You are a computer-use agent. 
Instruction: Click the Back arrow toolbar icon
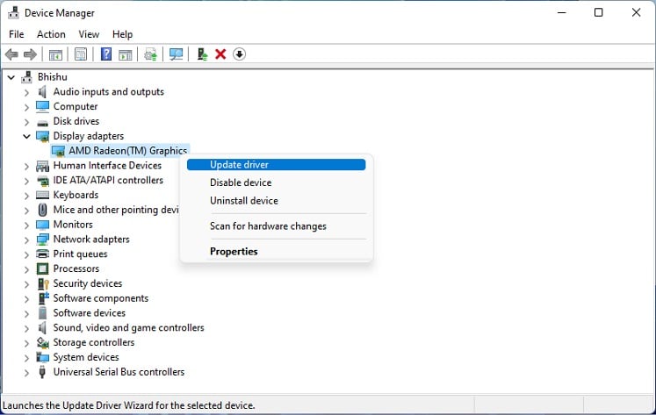click(11, 54)
